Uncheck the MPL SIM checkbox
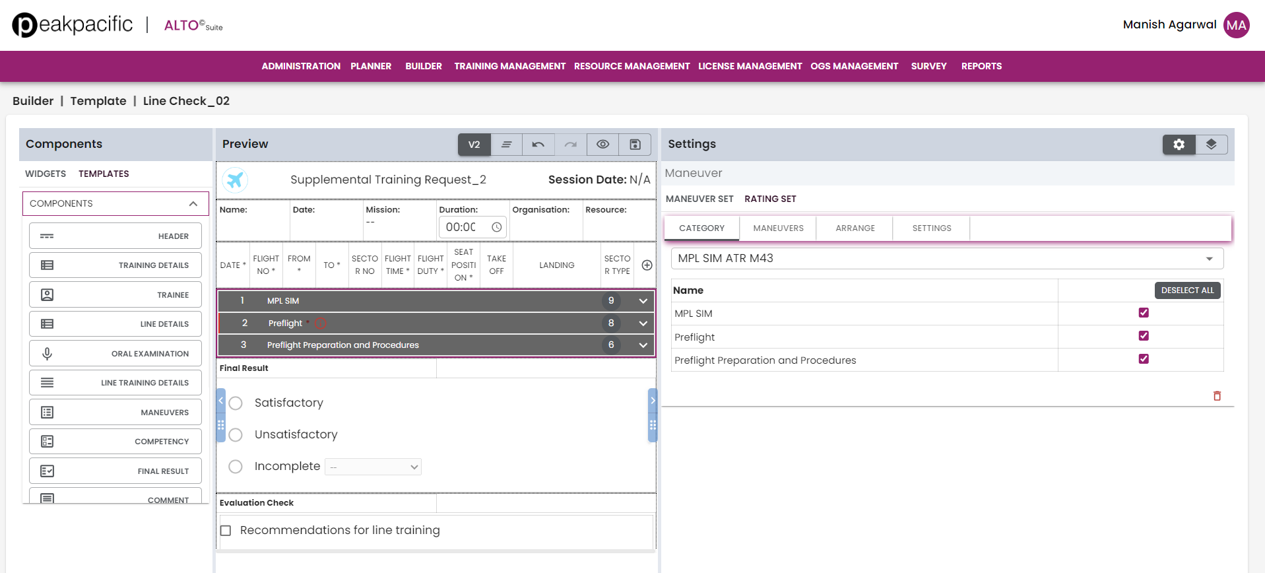Image resolution: width=1265 pixels, height=573 pixels. coord(1144,313)
